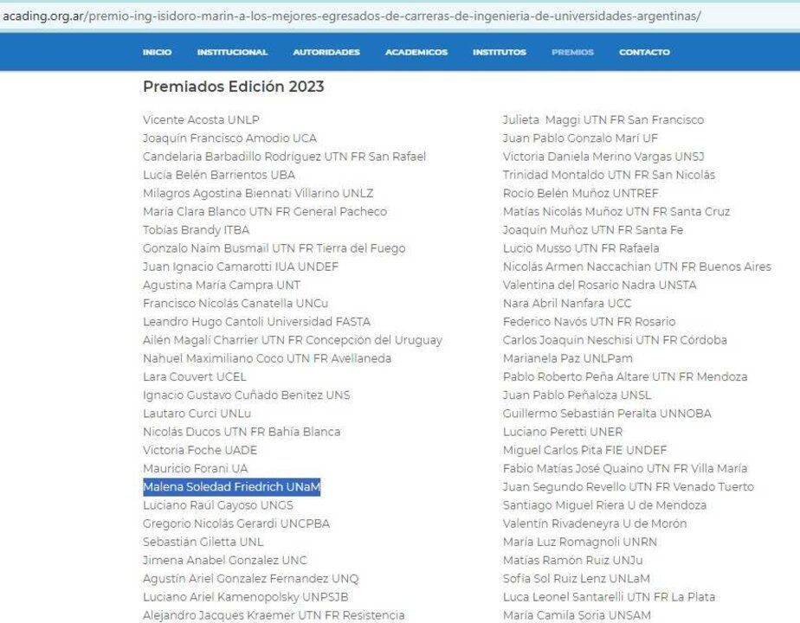Click 'María Clara Blanco UTN FR General Pacheco'
Image resolution: width=800 pixels, height=623 pixels.
[x=265, y=212]
